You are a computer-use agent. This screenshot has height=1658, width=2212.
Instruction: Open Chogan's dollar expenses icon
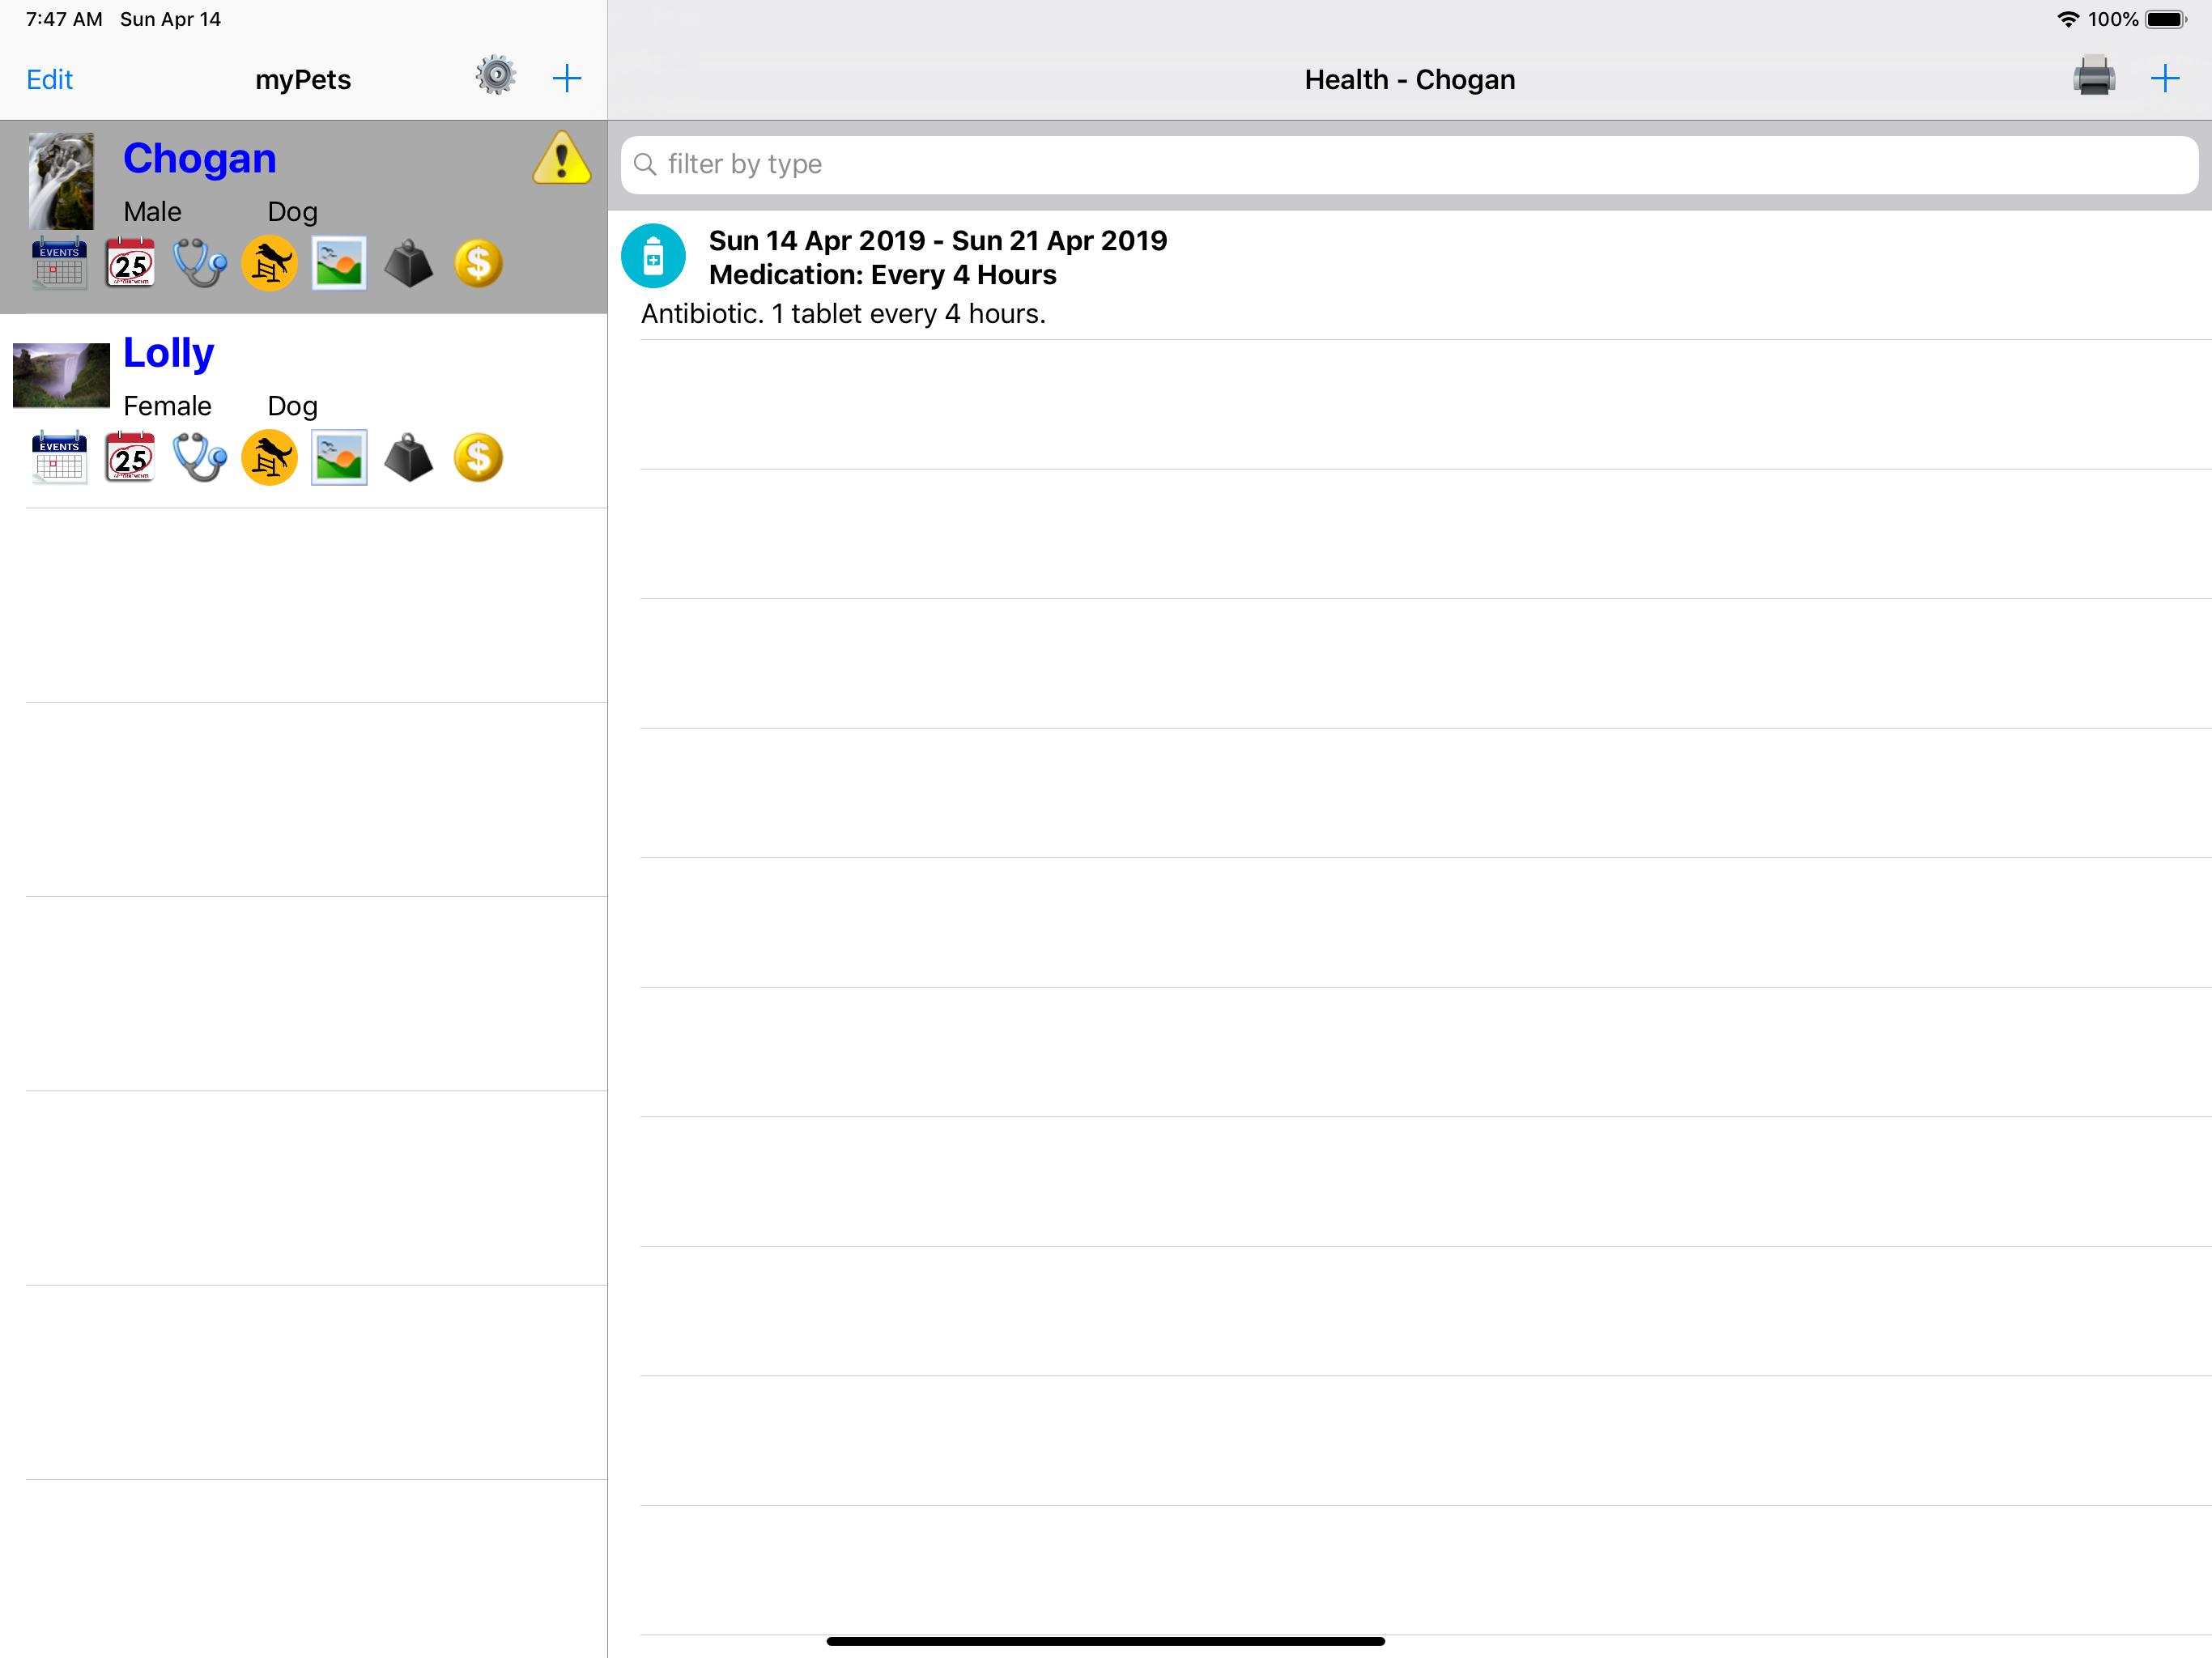(478, 264)
